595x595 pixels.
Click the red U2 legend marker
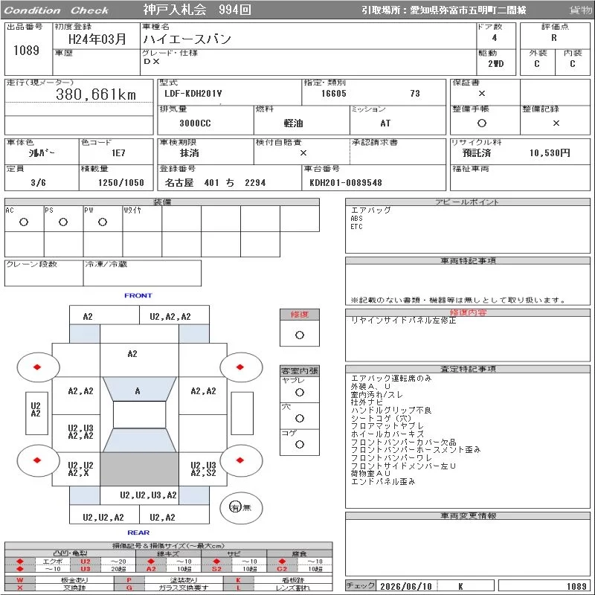point(86,562)
